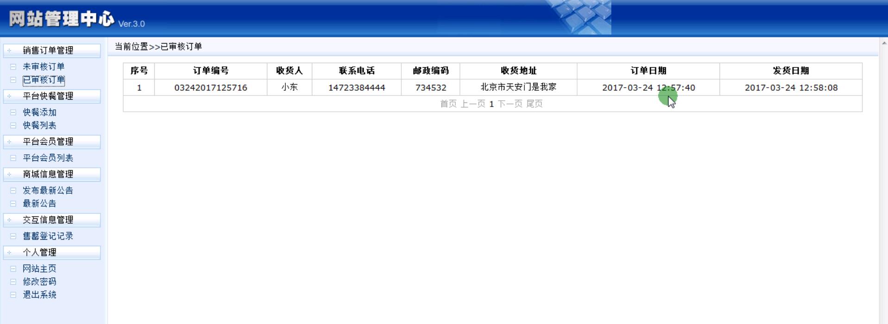Click phone number 14723384444

[357, 88]
